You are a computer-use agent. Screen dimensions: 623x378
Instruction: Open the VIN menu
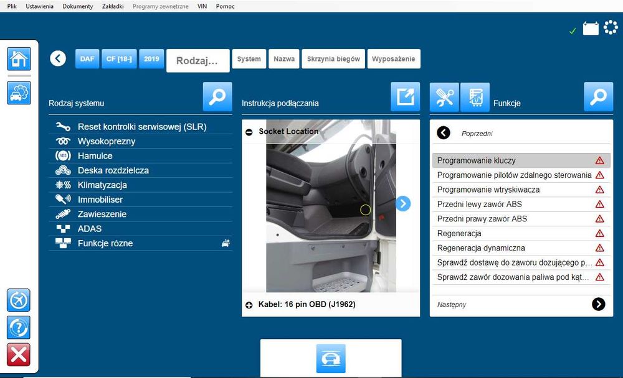tap(202, 6)
